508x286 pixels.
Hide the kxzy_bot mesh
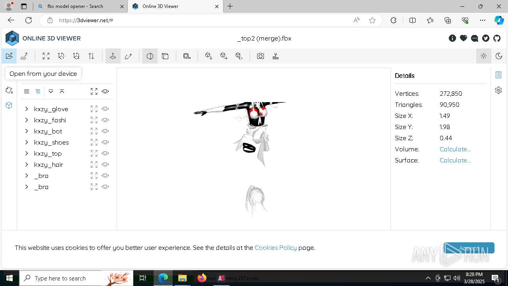105,131
